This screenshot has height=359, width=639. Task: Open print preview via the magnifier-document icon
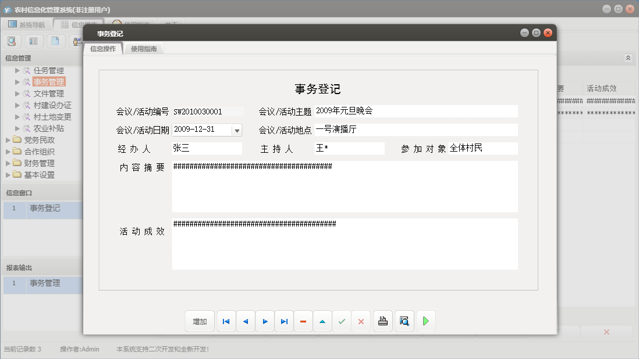pyautogui.click(x=404, y=321)
